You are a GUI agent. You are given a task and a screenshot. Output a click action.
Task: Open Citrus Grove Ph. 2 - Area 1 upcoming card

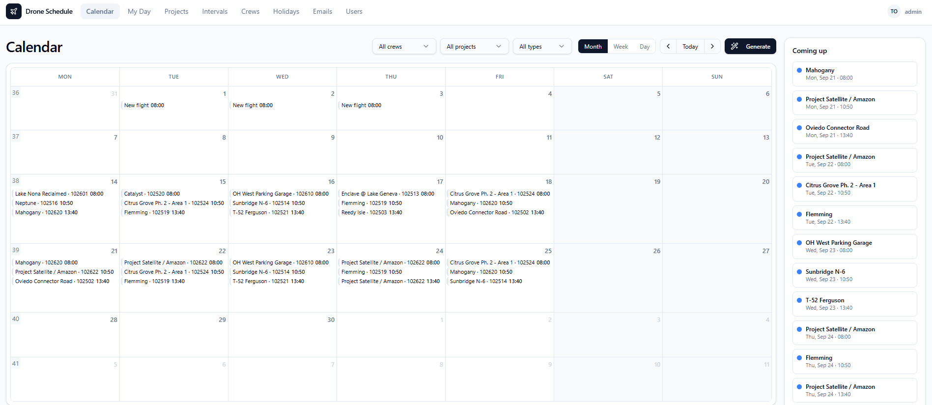tap(854, 189)
